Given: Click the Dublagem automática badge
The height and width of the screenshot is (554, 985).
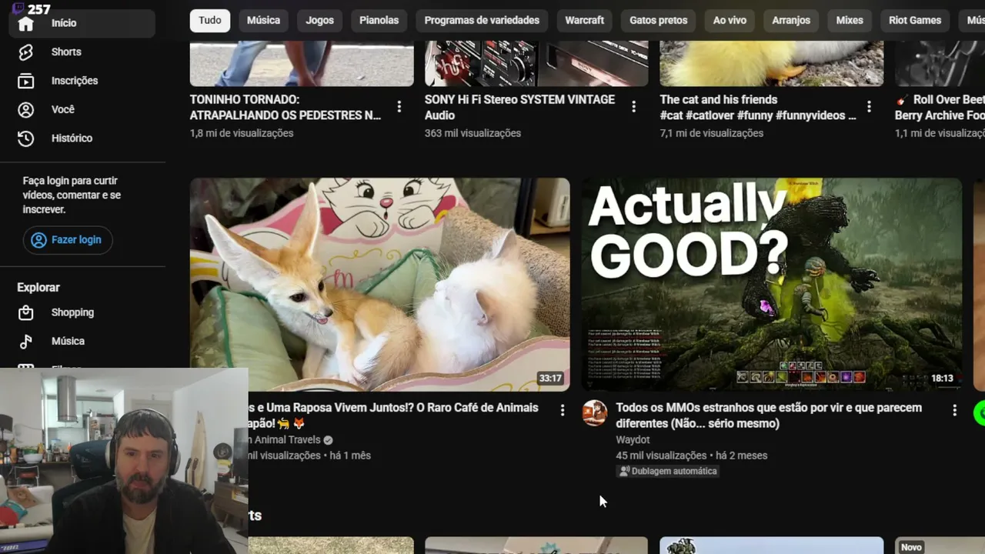Looking at the screenshot, I should 668,471.
